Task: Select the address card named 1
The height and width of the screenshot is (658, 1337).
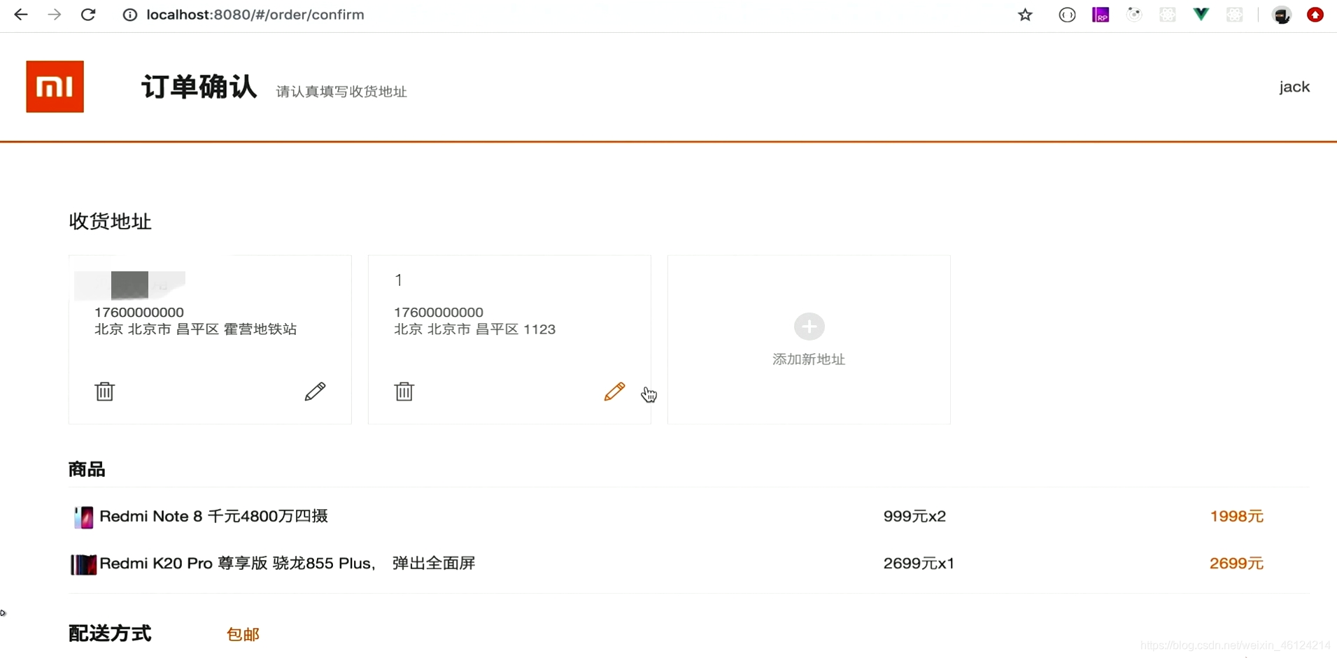Action: pos(509,339)
